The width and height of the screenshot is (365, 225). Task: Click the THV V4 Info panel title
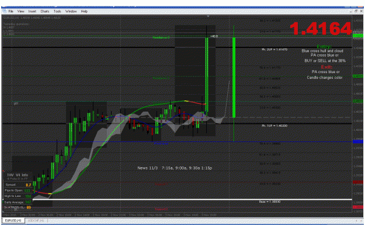pyautogui.click(x=17, y=175)
